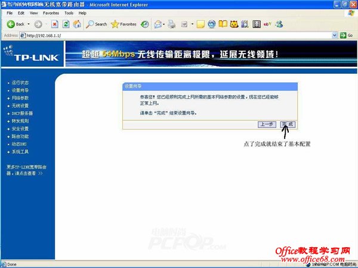Click the eBay toolbar icon
The height and width of the screenshot is (268, 358).
pos(267,24)
